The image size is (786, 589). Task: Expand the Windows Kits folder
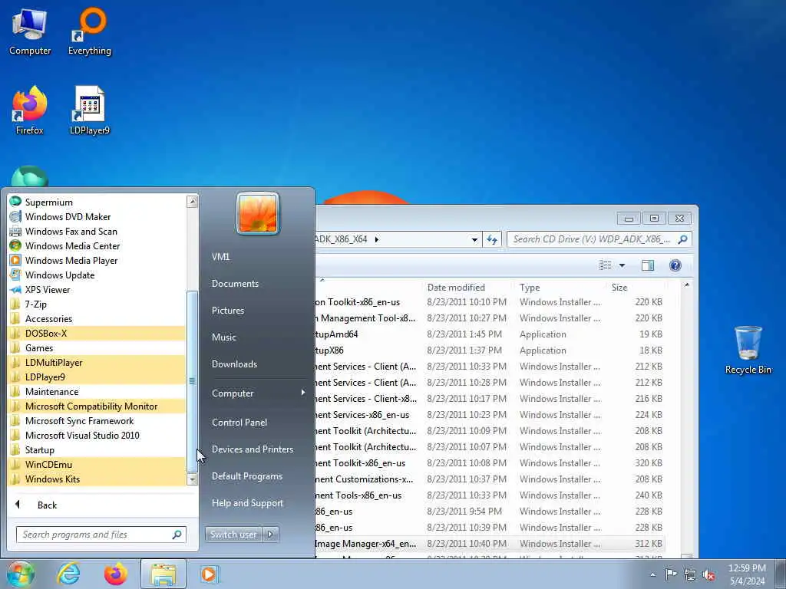97,479
